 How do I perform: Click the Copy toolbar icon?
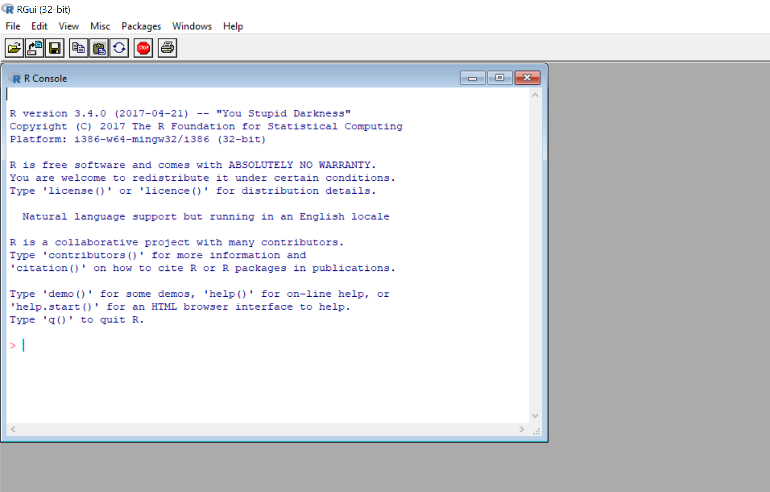[79, 48]
